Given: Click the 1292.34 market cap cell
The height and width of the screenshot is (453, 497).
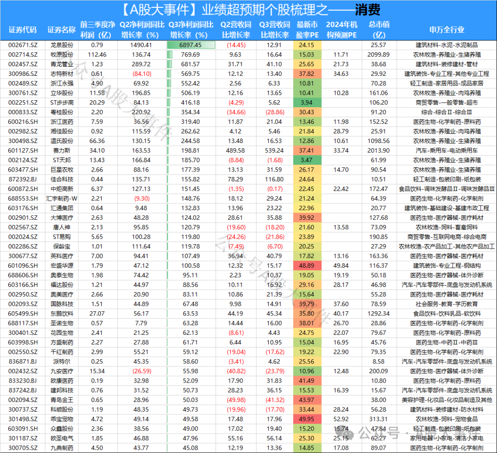Looking at the screenshot, I should [x=378, y=313].
